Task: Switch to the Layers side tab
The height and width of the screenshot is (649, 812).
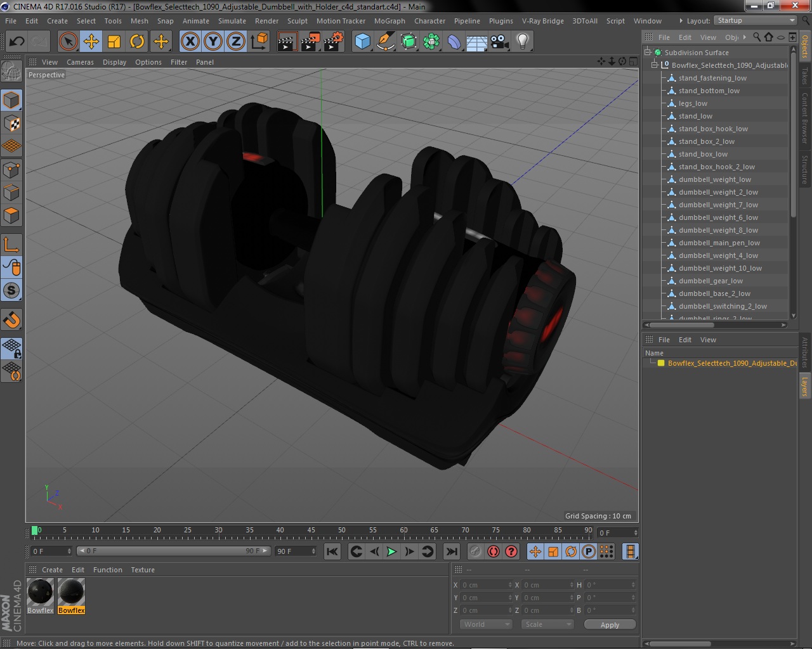Action: tap(804, 387)
